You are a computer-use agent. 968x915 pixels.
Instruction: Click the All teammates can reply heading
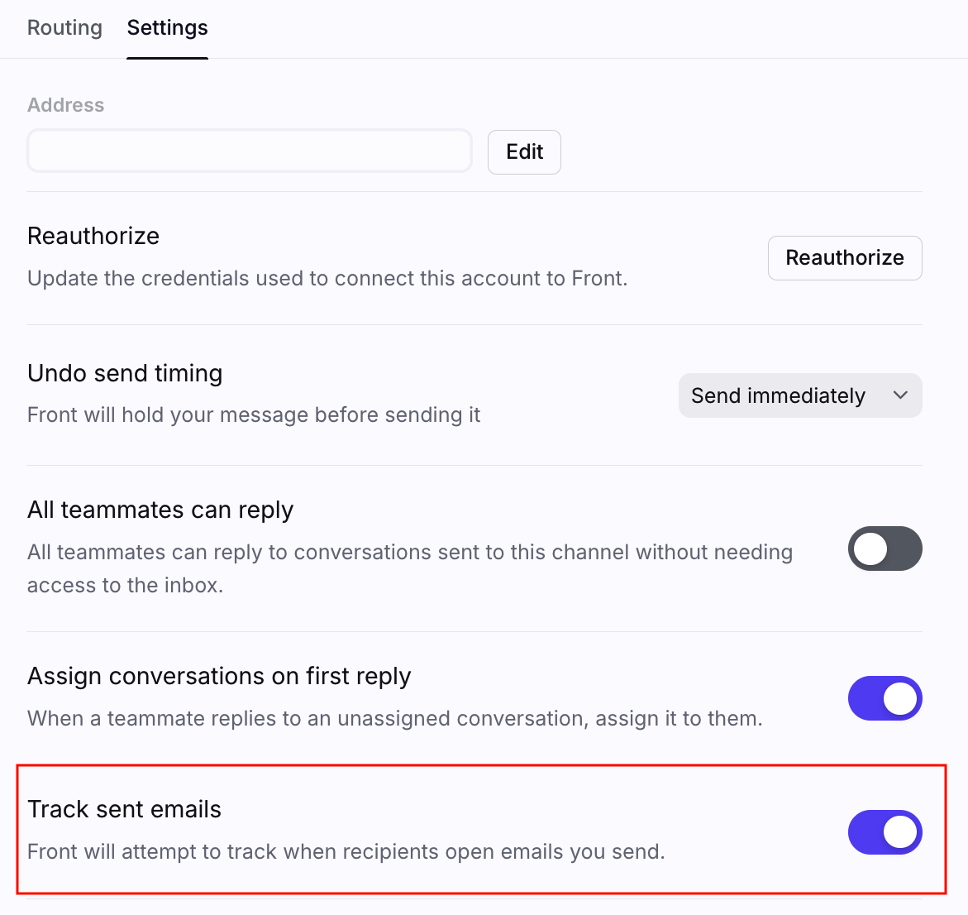(x=160, y=510)
